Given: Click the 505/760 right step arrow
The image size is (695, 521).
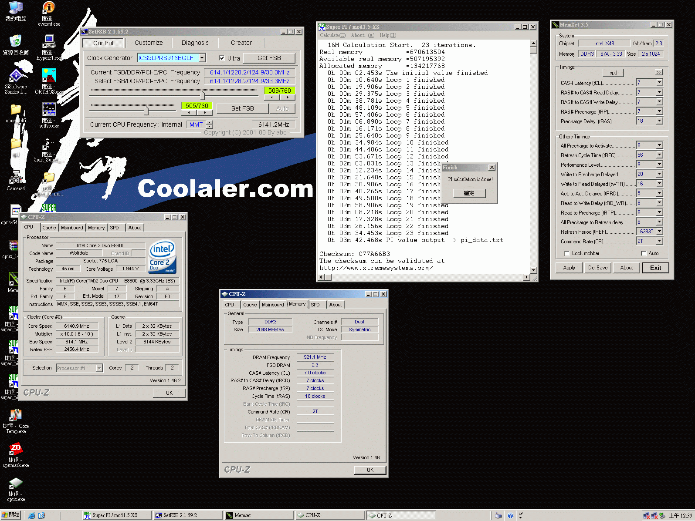Looking at the screenshot, I should pyautogui.click(x=204, y=112).
